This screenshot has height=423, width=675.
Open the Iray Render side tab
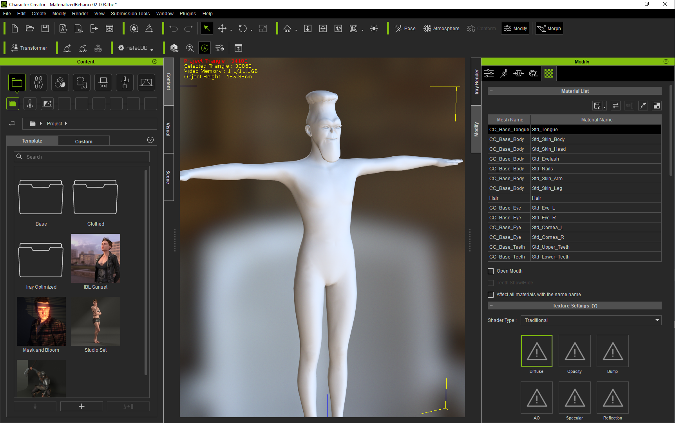click(x=476, y=82)
